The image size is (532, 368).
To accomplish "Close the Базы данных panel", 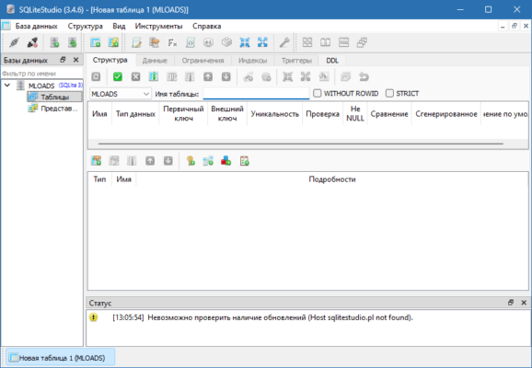I will (x=76, y=60).
